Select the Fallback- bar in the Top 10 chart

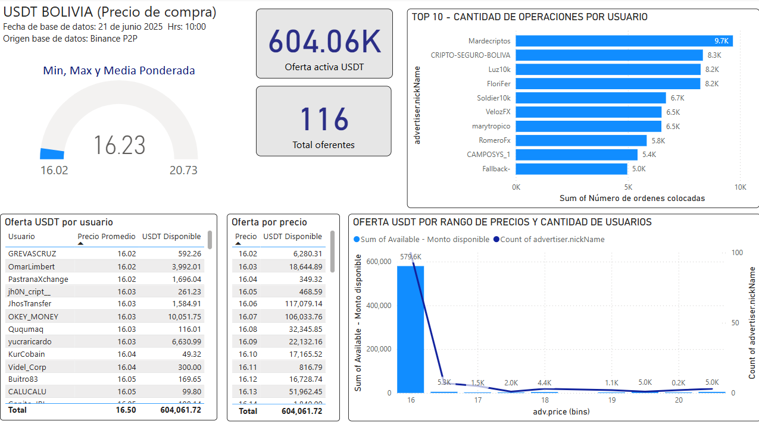[571, 169]
